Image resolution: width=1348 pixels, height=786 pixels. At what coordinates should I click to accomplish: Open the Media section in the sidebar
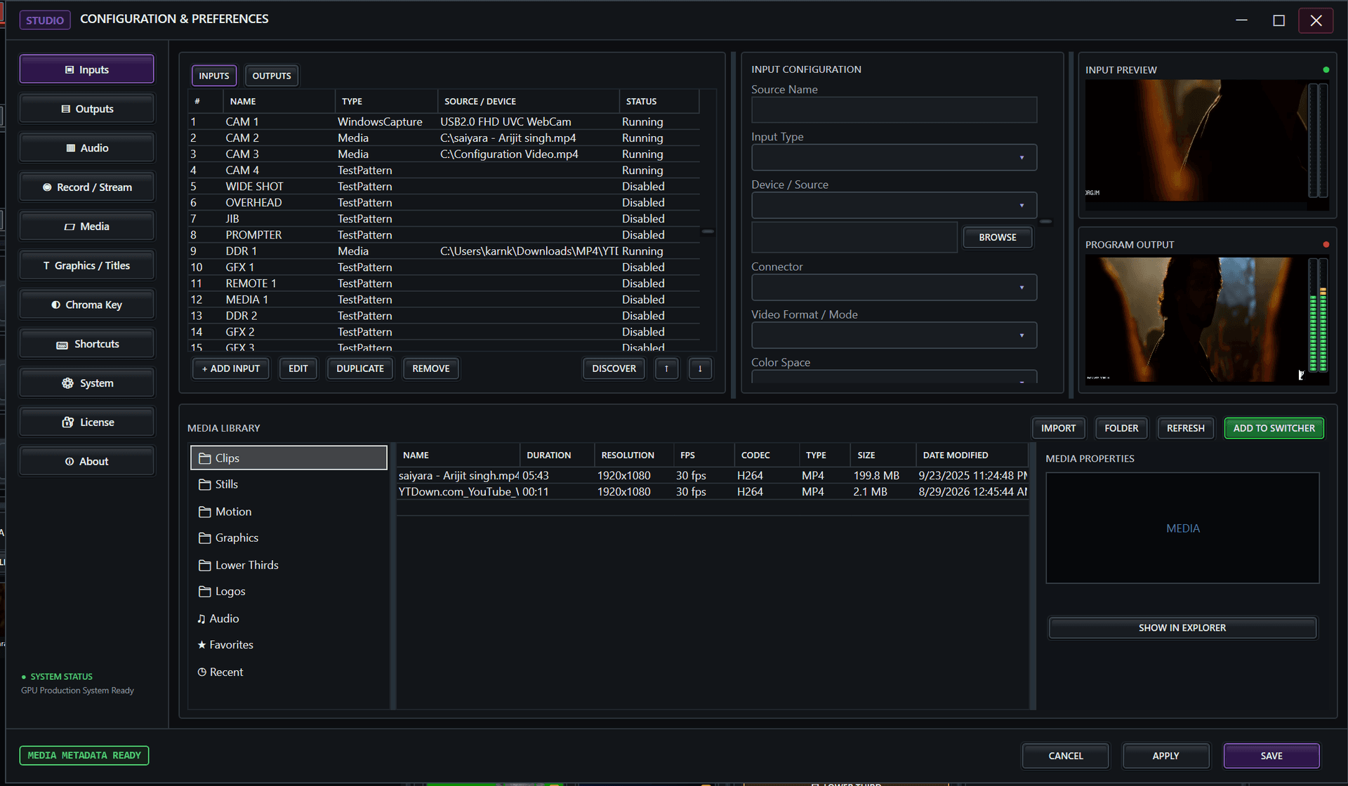(x=86, y=227)
